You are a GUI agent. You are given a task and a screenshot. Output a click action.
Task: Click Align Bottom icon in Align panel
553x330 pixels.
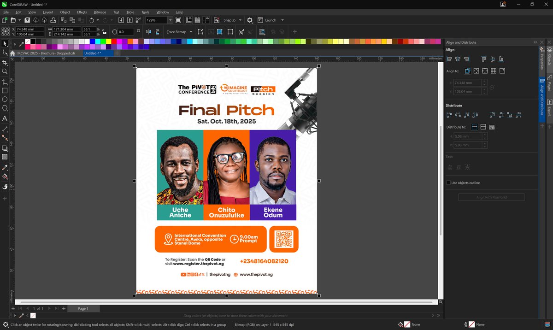tap(501, 59)
